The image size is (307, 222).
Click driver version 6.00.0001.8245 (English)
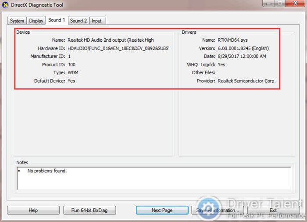tap(243, 48)
